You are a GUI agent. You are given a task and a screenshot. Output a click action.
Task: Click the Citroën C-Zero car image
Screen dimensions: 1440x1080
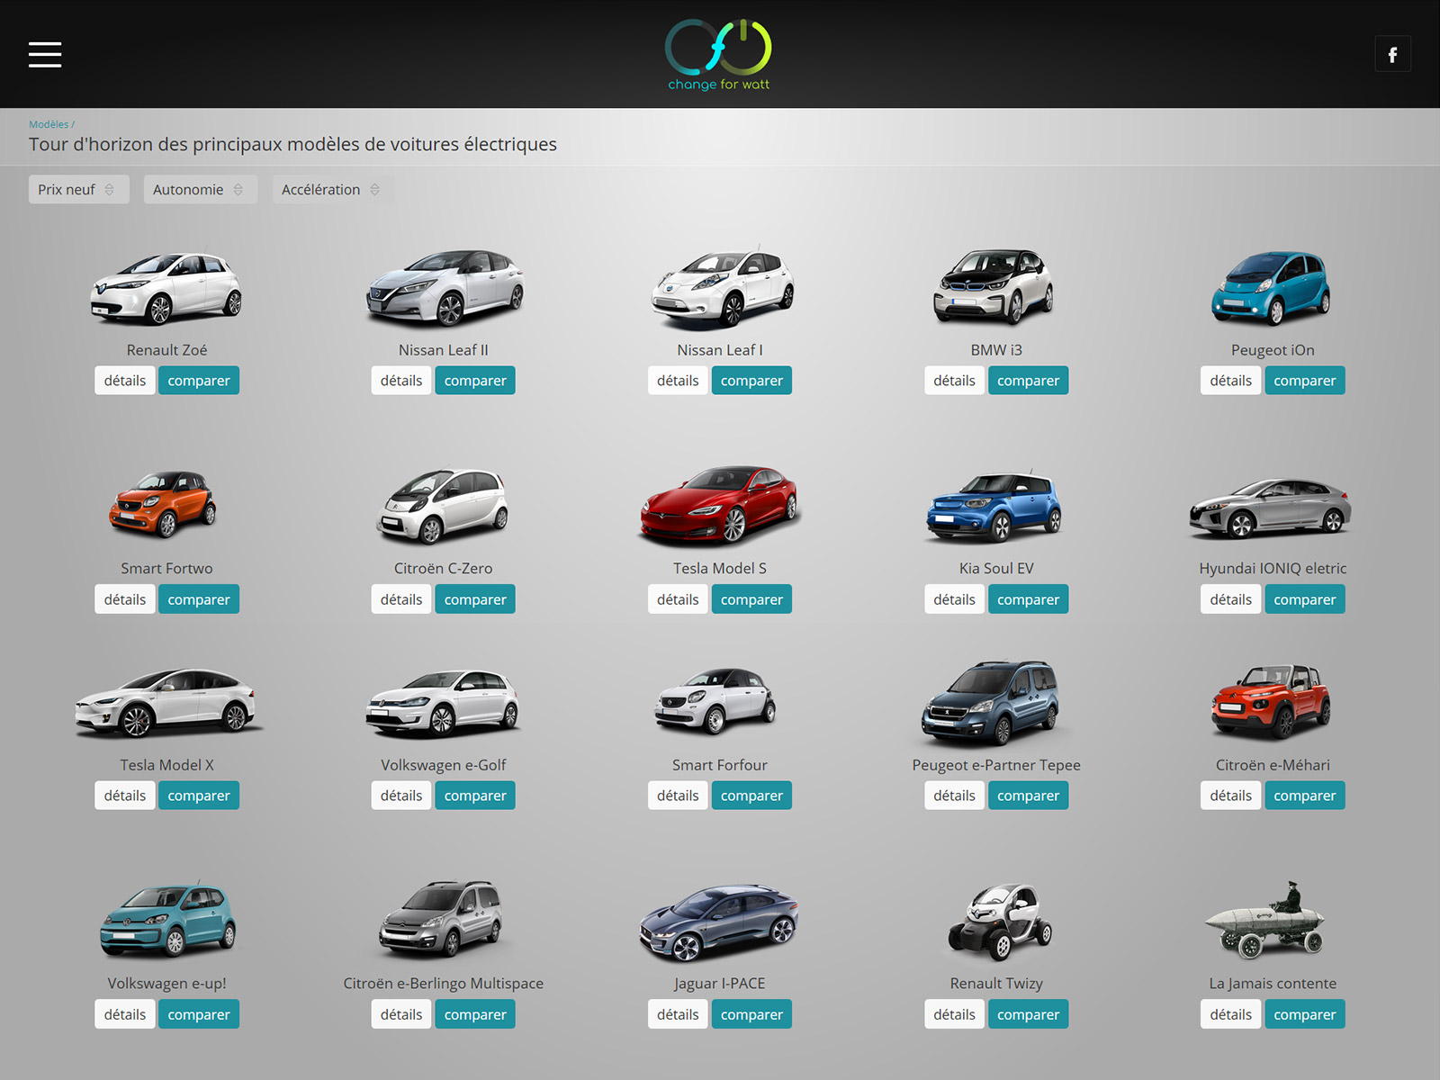point(443,506)
